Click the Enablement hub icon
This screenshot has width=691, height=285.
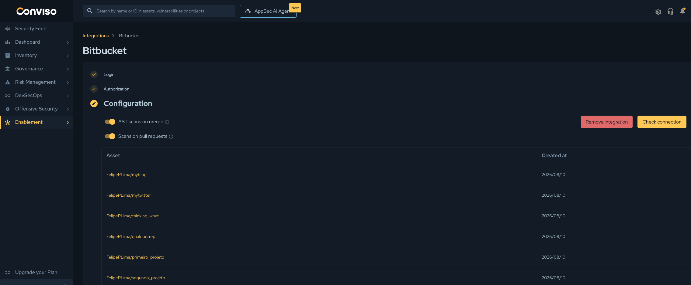8,122
